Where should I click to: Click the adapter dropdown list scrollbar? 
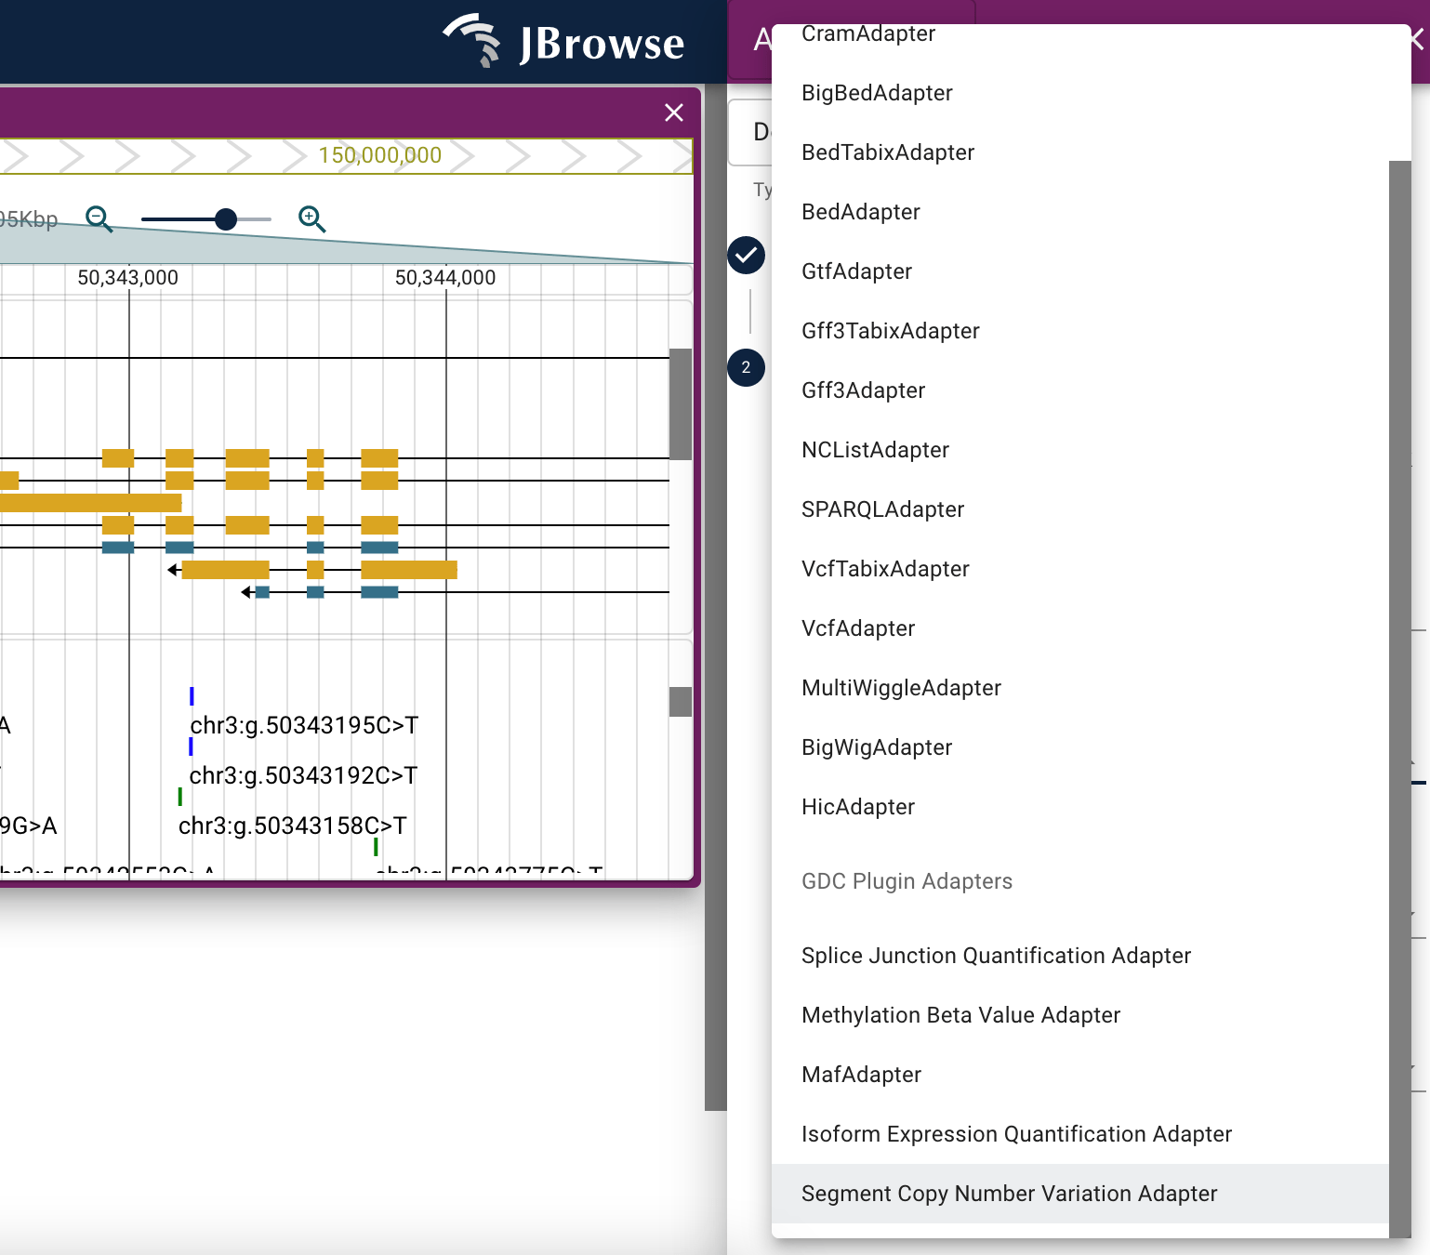(x=1400, y=699)
